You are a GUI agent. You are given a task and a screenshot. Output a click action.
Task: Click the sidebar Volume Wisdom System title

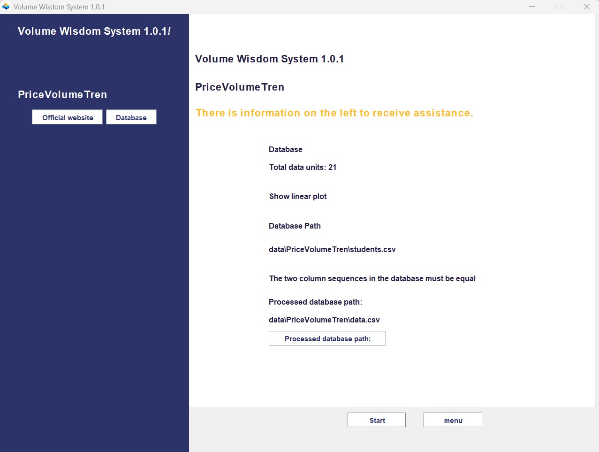point(94,31)
